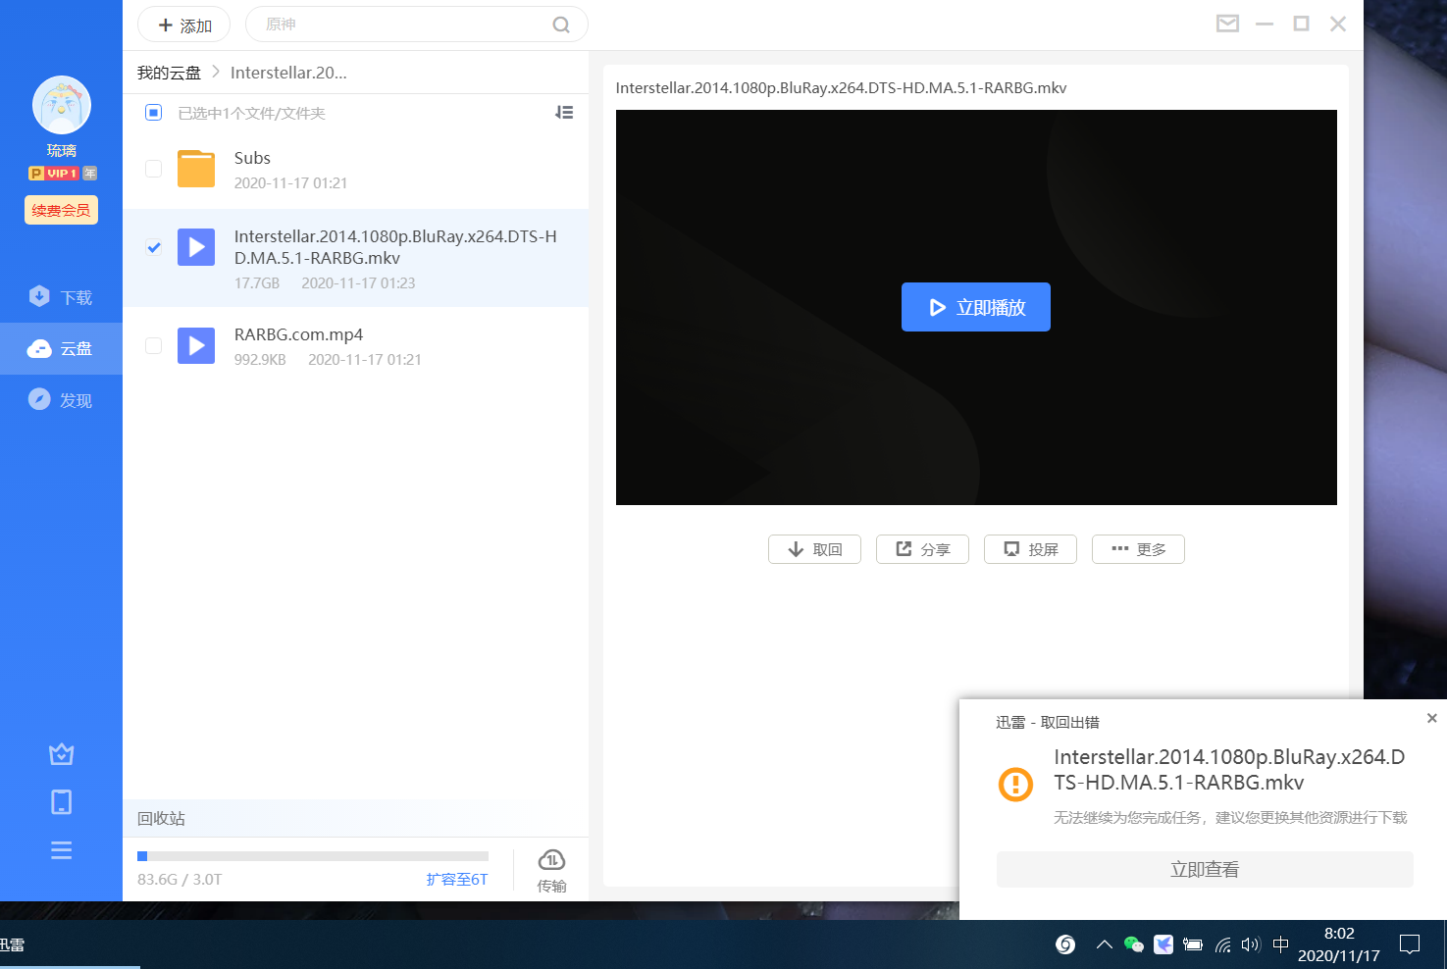Show hidden tray icons chevron
1447x969 pixels.
pyautogui.click(x=1104, y=944)
